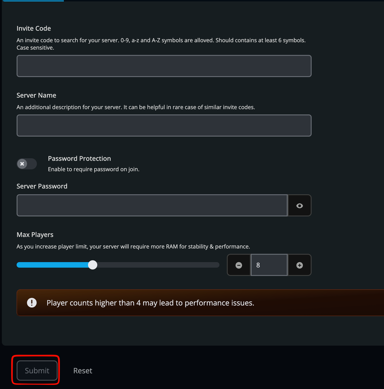
Task: Click the plus icon to increase Max Players
Action: tap(300, 265)
